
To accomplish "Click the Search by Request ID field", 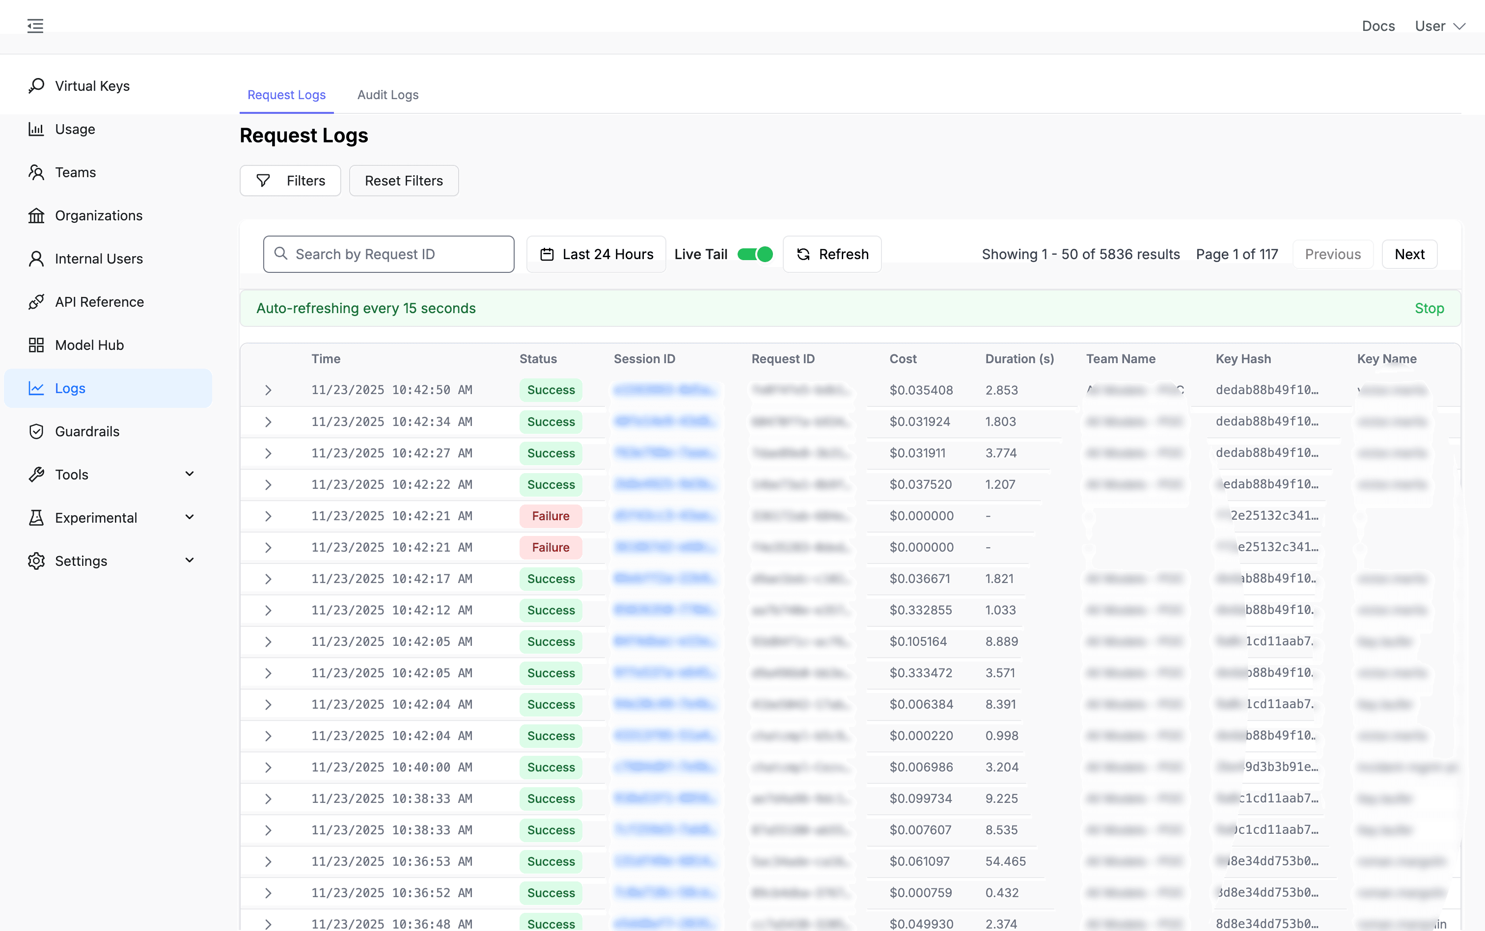I will tap(388, 254).
